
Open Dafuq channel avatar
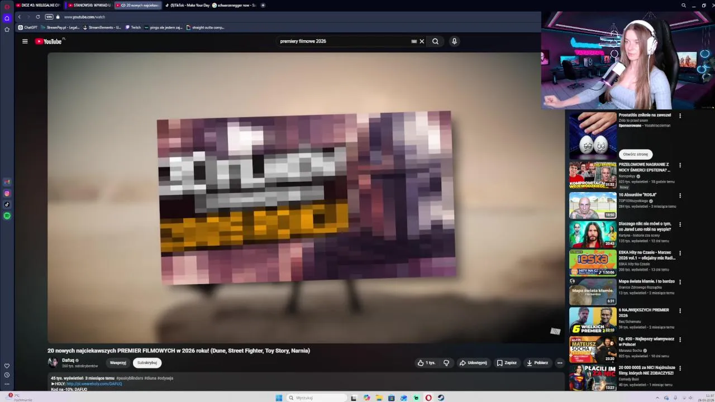pos(53,362)
